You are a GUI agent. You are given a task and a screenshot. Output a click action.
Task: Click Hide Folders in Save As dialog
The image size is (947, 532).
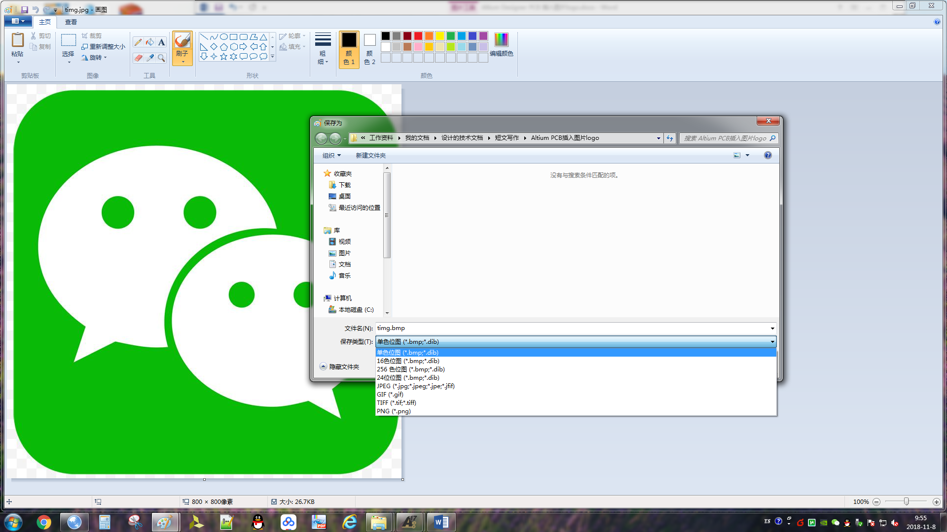[x=339, y=367]
